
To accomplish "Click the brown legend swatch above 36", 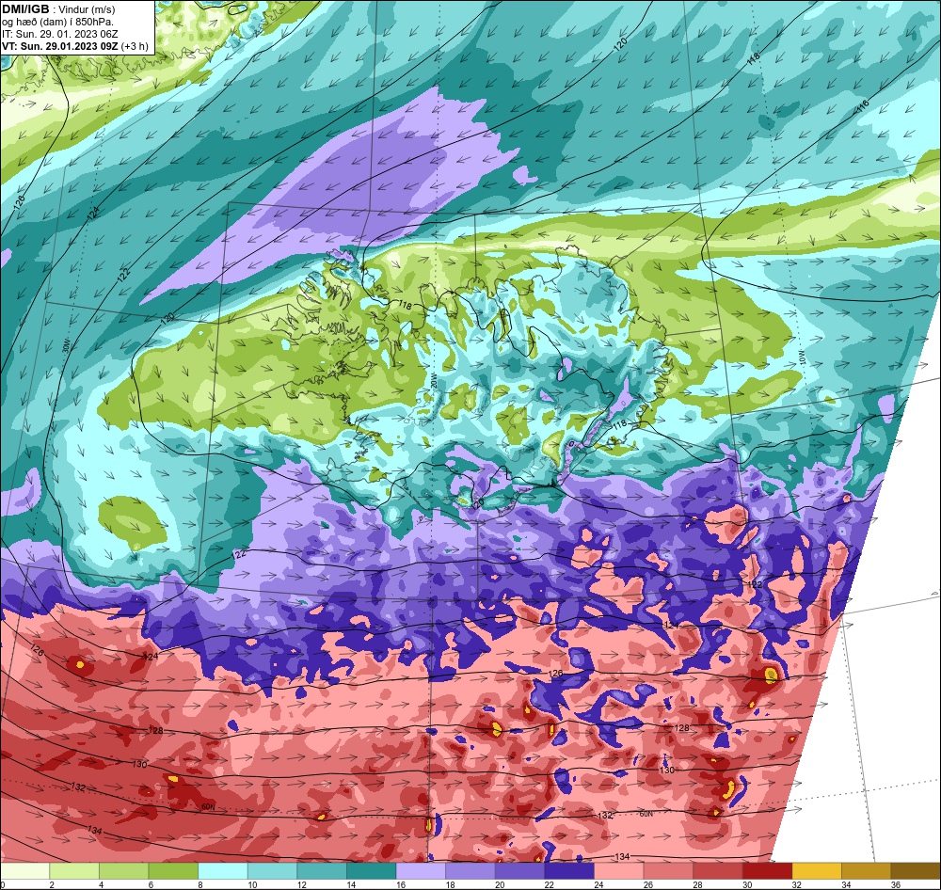I will (916, 871).
